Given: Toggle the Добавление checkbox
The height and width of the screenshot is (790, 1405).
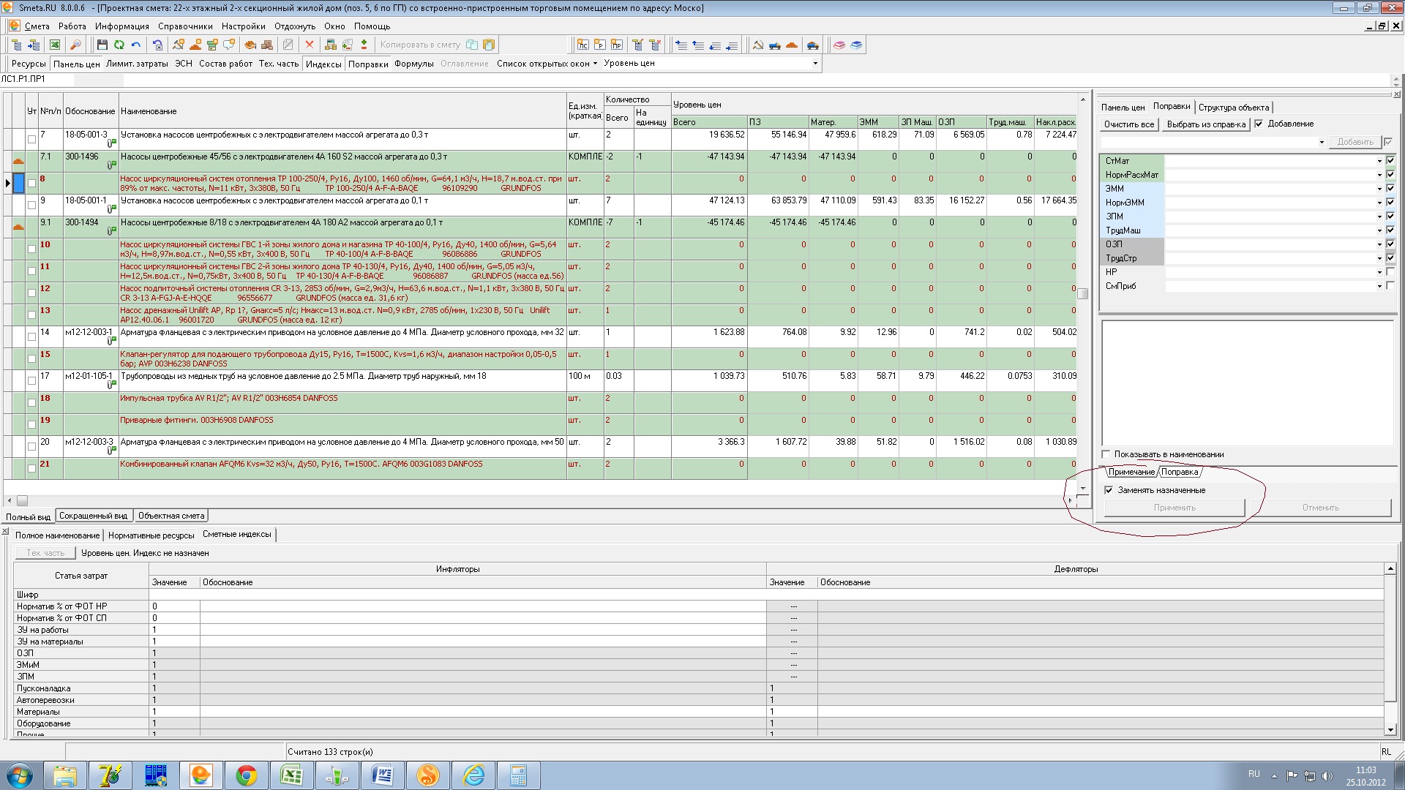Looking at the screenshot, I should pos(1259,124).
